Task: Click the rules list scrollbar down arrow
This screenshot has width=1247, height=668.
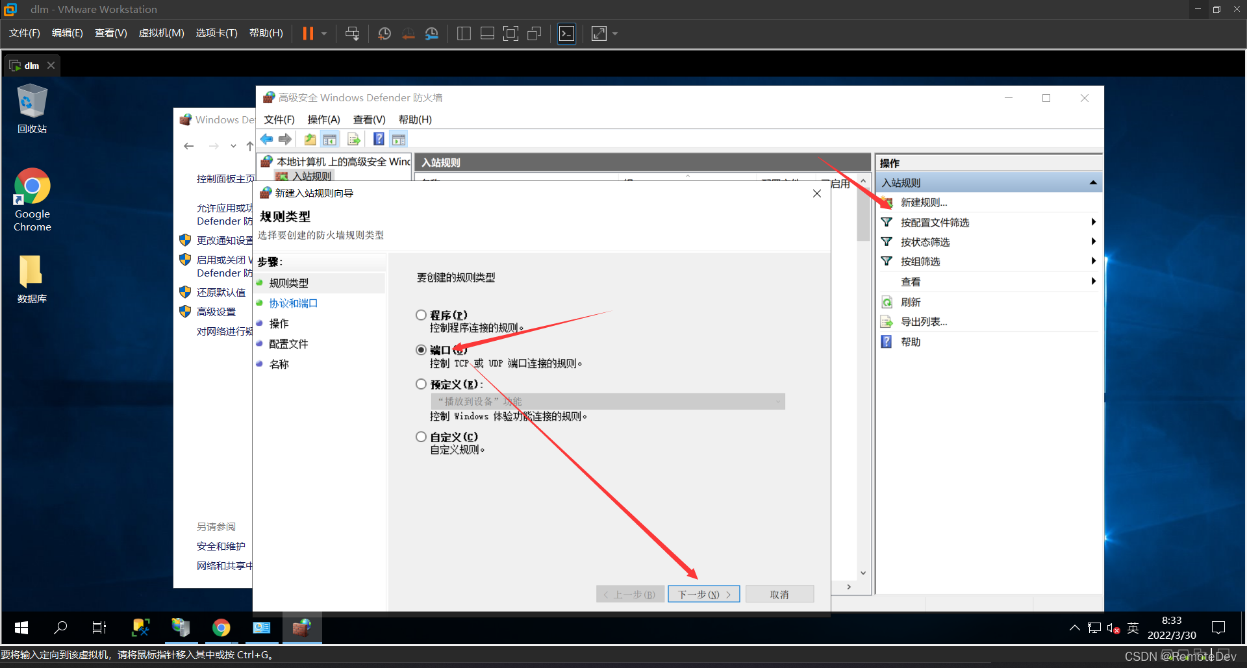Action: tap(863, 573)
